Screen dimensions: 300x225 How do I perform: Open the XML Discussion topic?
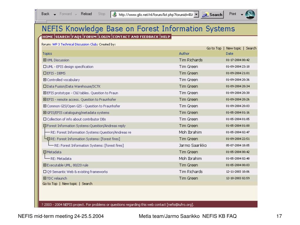(x=58, y=60)
